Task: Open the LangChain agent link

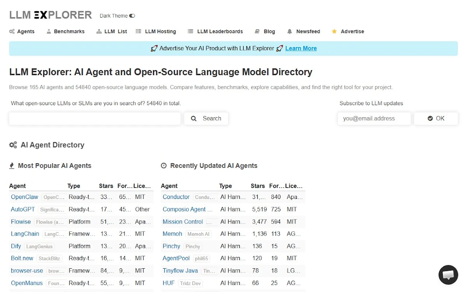Action: click(25, 234)
